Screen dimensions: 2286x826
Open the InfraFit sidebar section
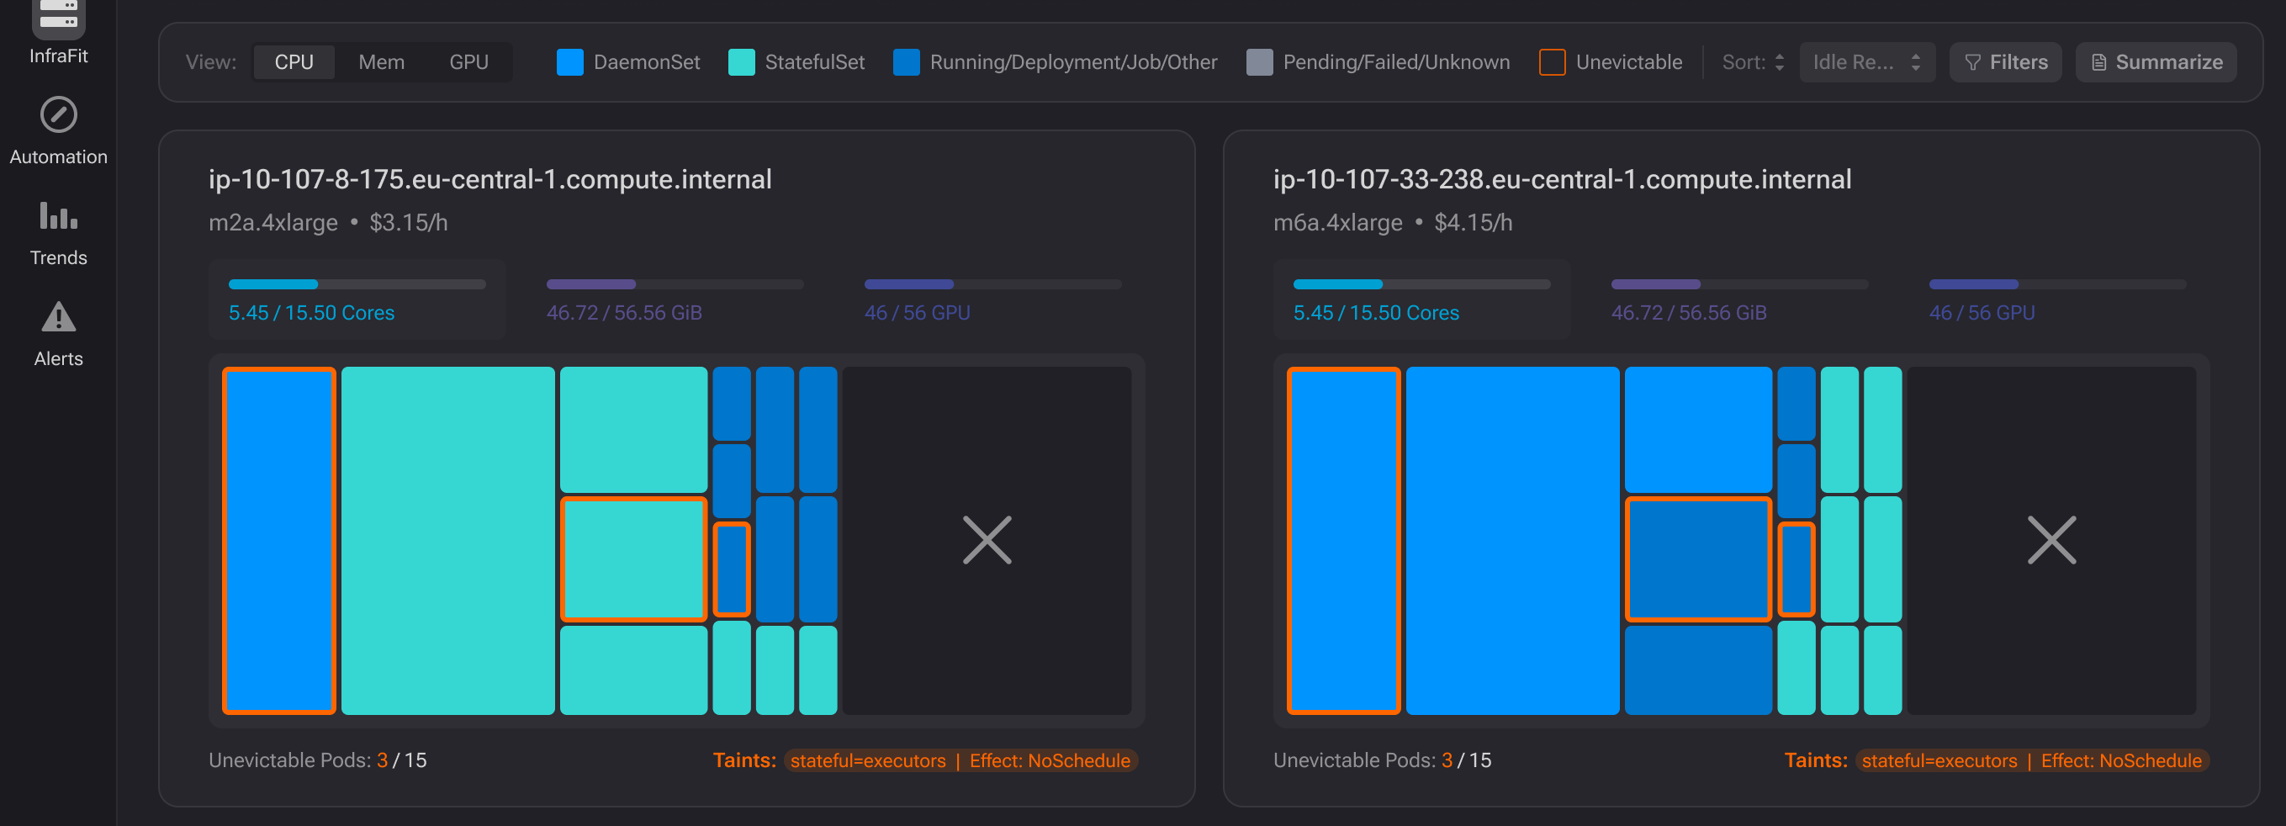[59, 33]
